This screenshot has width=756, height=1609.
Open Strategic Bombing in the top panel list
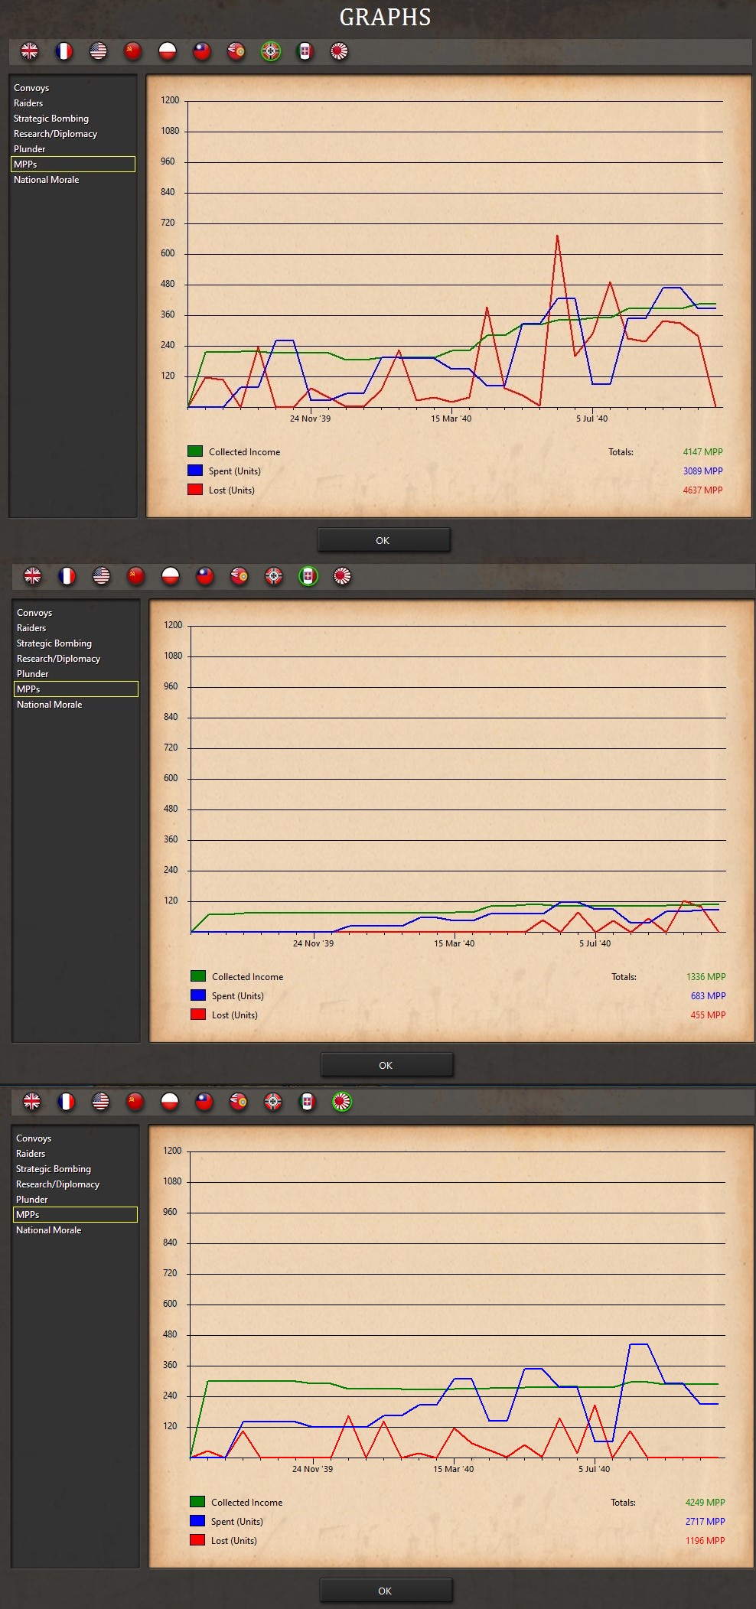tap(51, 119)
